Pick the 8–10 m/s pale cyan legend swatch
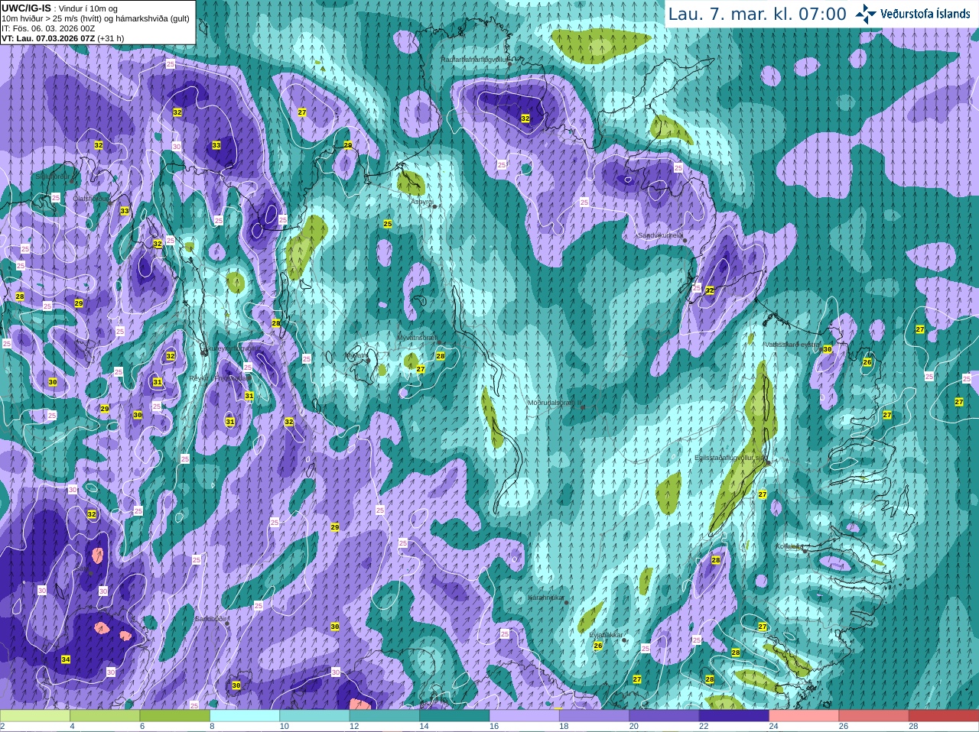The height and width of the screenshot is (732, 979). [245, 716]
